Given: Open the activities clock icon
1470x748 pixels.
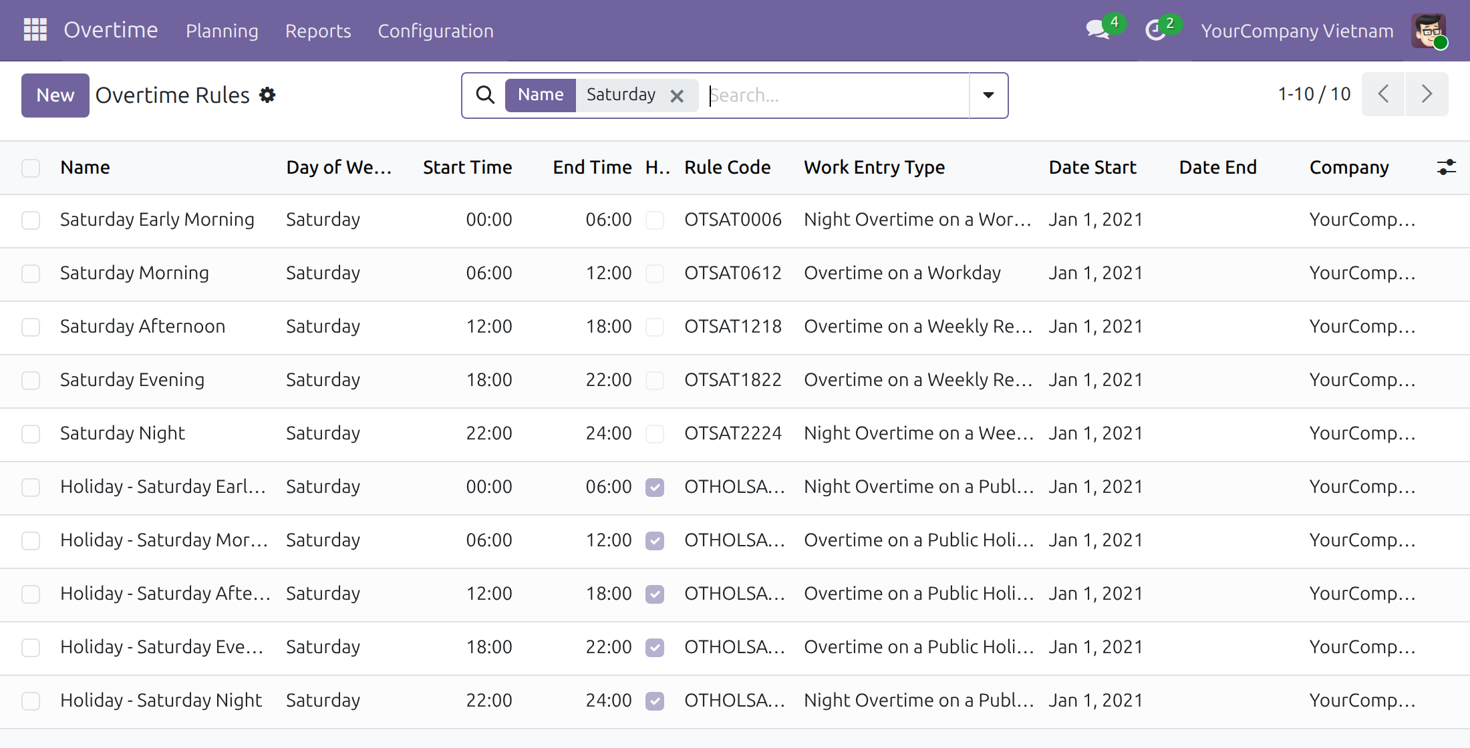Looking at the screenshot, I should click(x=1155, y=30).
